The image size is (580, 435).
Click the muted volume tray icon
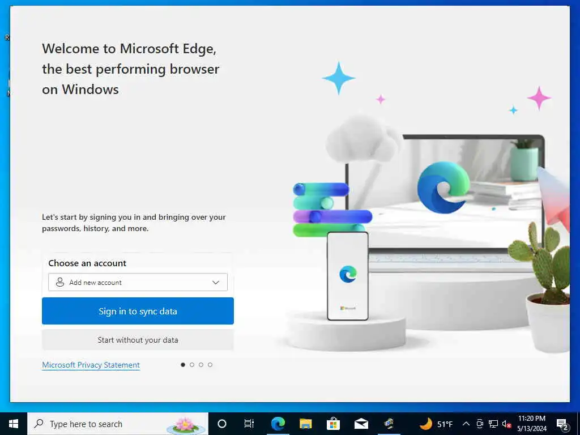pos(506,424)
